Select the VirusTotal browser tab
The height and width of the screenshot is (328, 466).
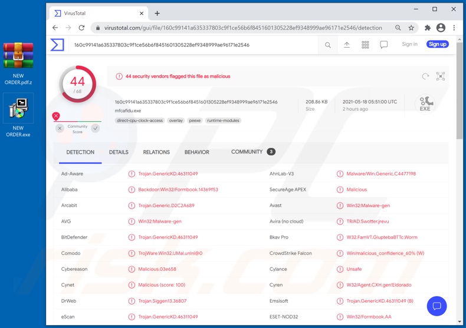(x=98, y=14)
